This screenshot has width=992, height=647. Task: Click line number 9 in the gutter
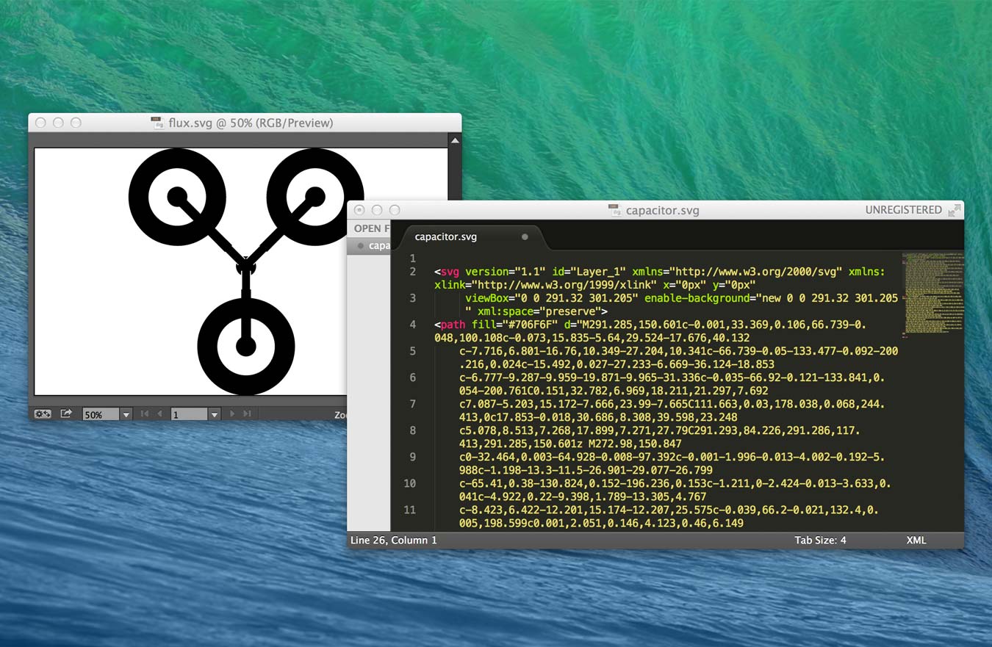tap(412, 457)
